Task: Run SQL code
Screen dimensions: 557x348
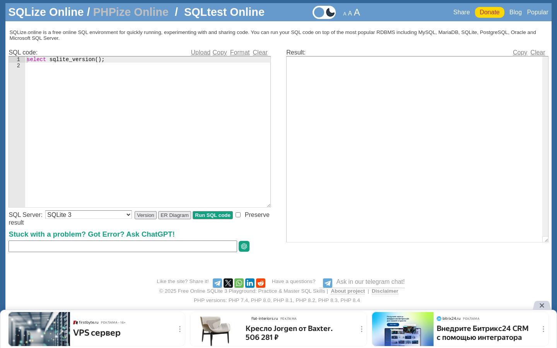Action: [x=213, y=215]
